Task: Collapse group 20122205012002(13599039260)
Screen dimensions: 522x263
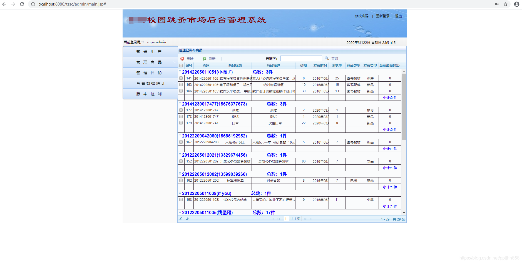Action: [x=180, y=174]
